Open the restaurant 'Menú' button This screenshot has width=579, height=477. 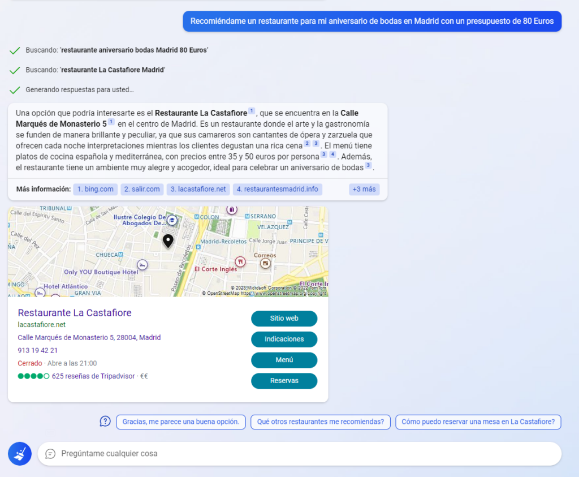click(x=284, y=360)
